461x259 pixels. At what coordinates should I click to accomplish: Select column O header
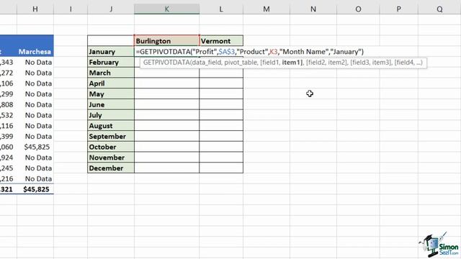(x=358, y=9)
